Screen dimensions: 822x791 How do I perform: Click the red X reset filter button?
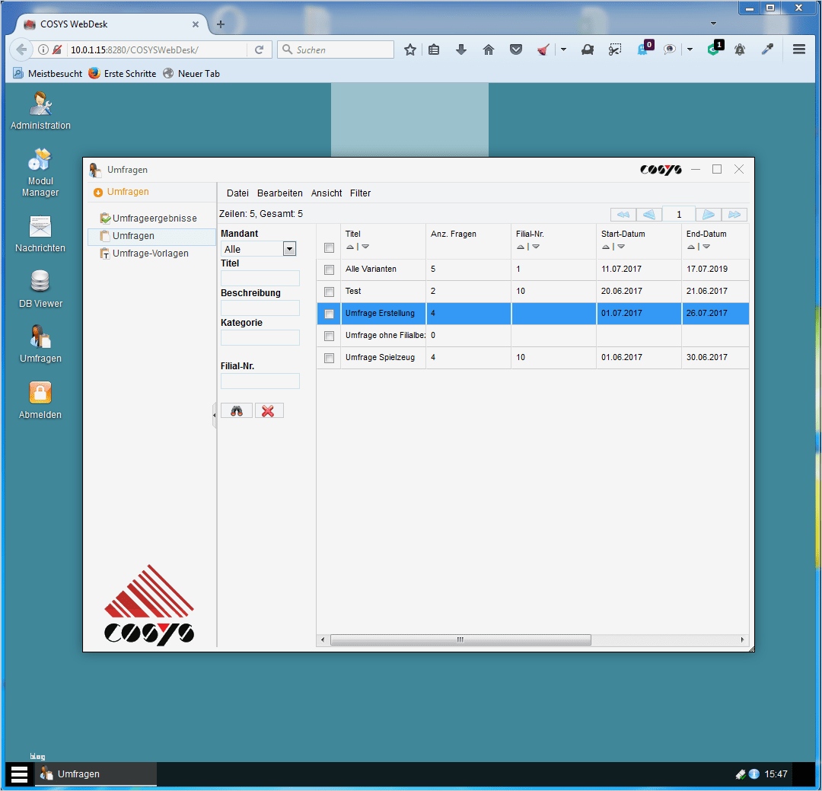pyautogui.click(x=269, y=410)
